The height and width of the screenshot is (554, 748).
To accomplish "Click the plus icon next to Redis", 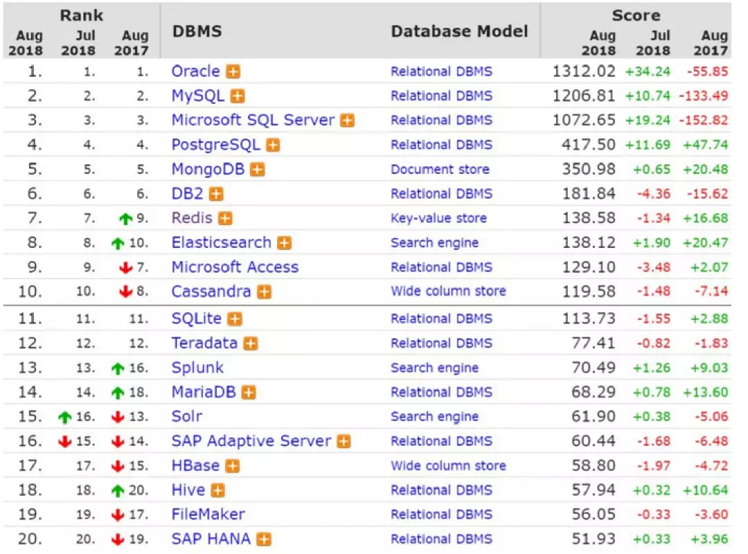I will [x=225, y=219].
